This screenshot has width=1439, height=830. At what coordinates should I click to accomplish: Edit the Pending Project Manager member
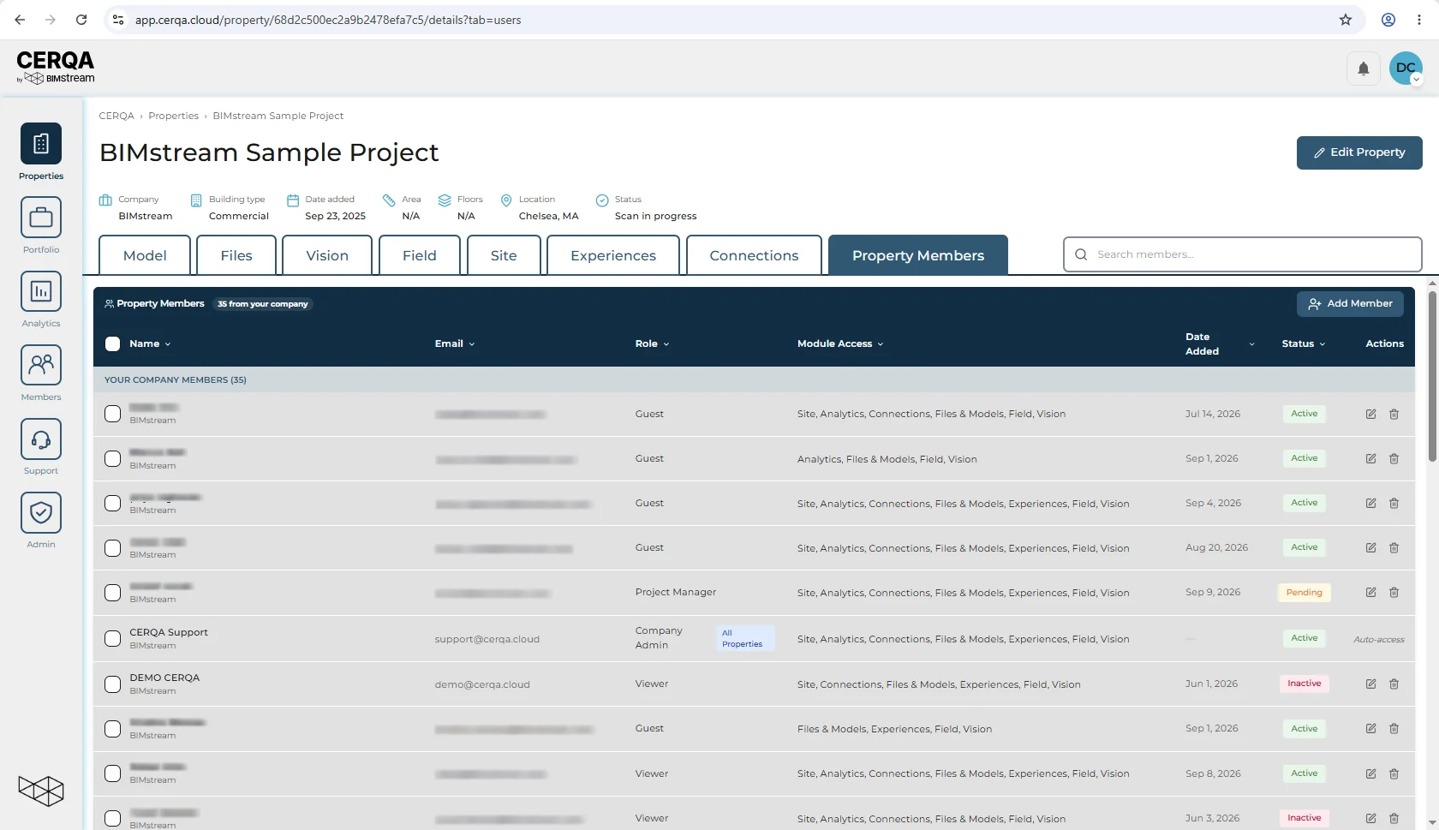1370,592
